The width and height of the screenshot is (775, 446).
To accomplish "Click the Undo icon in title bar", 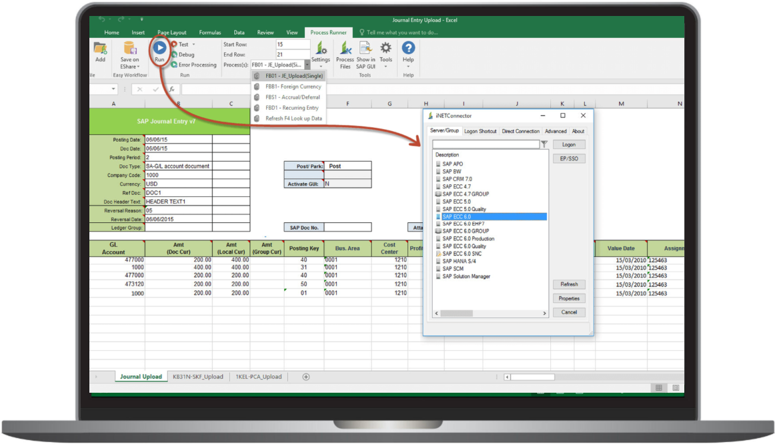I will pyautogui.click(x=101, y=19).
